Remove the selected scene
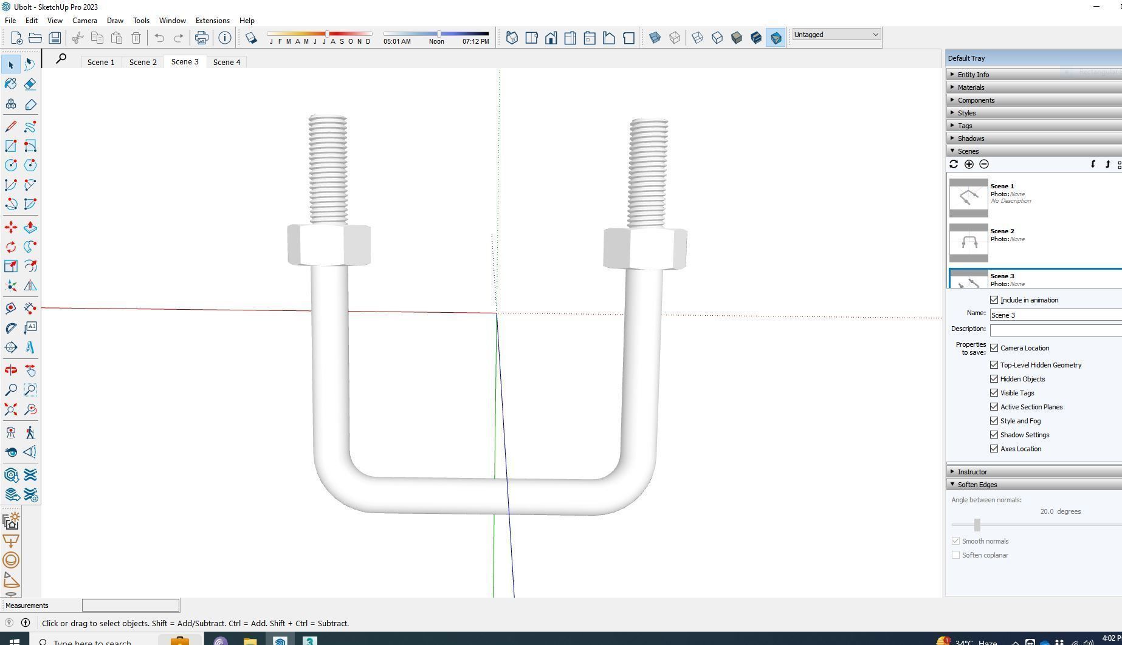Image resolution: width=1122 pixels, height=645 pixels. [984, 164]
